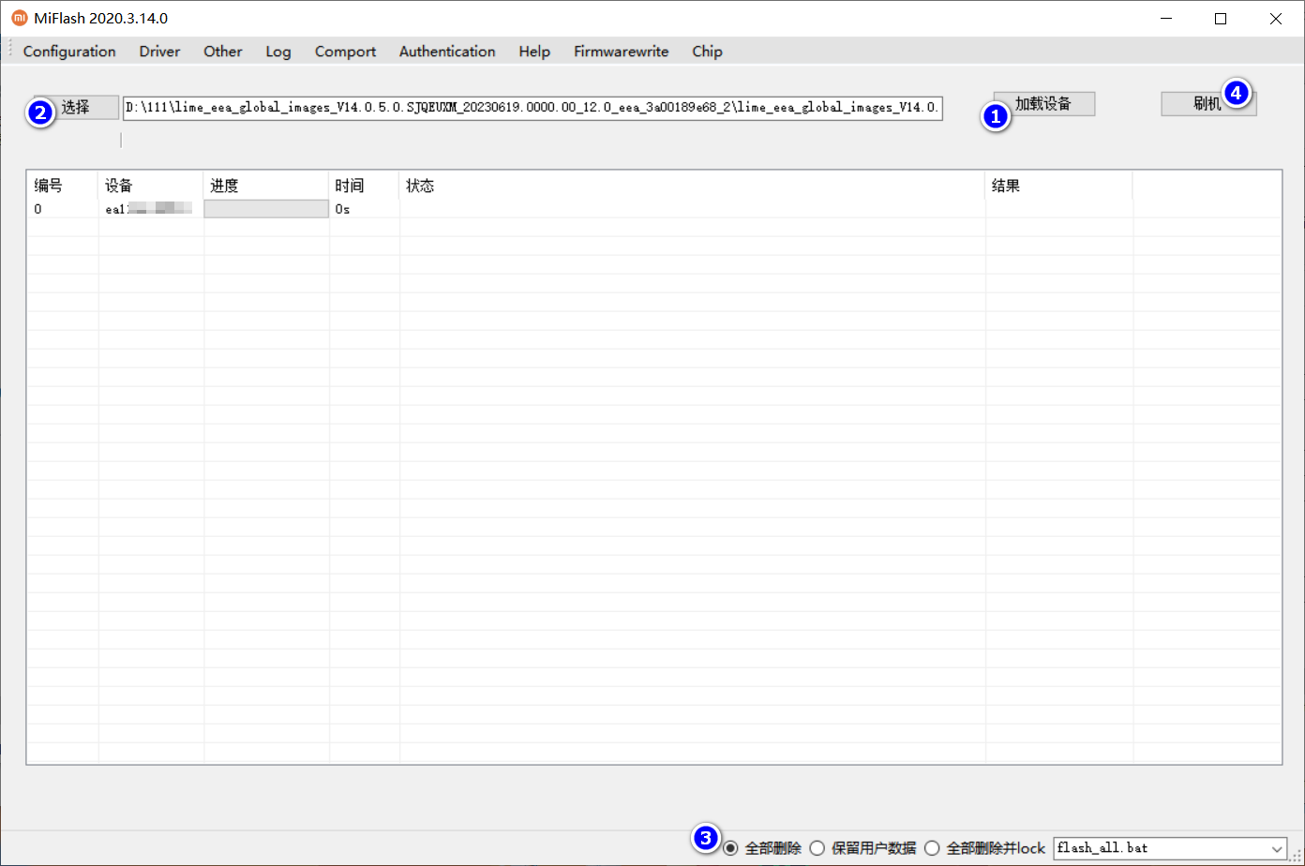Open the Firmwarewrite menu

(x=621, y=52)
